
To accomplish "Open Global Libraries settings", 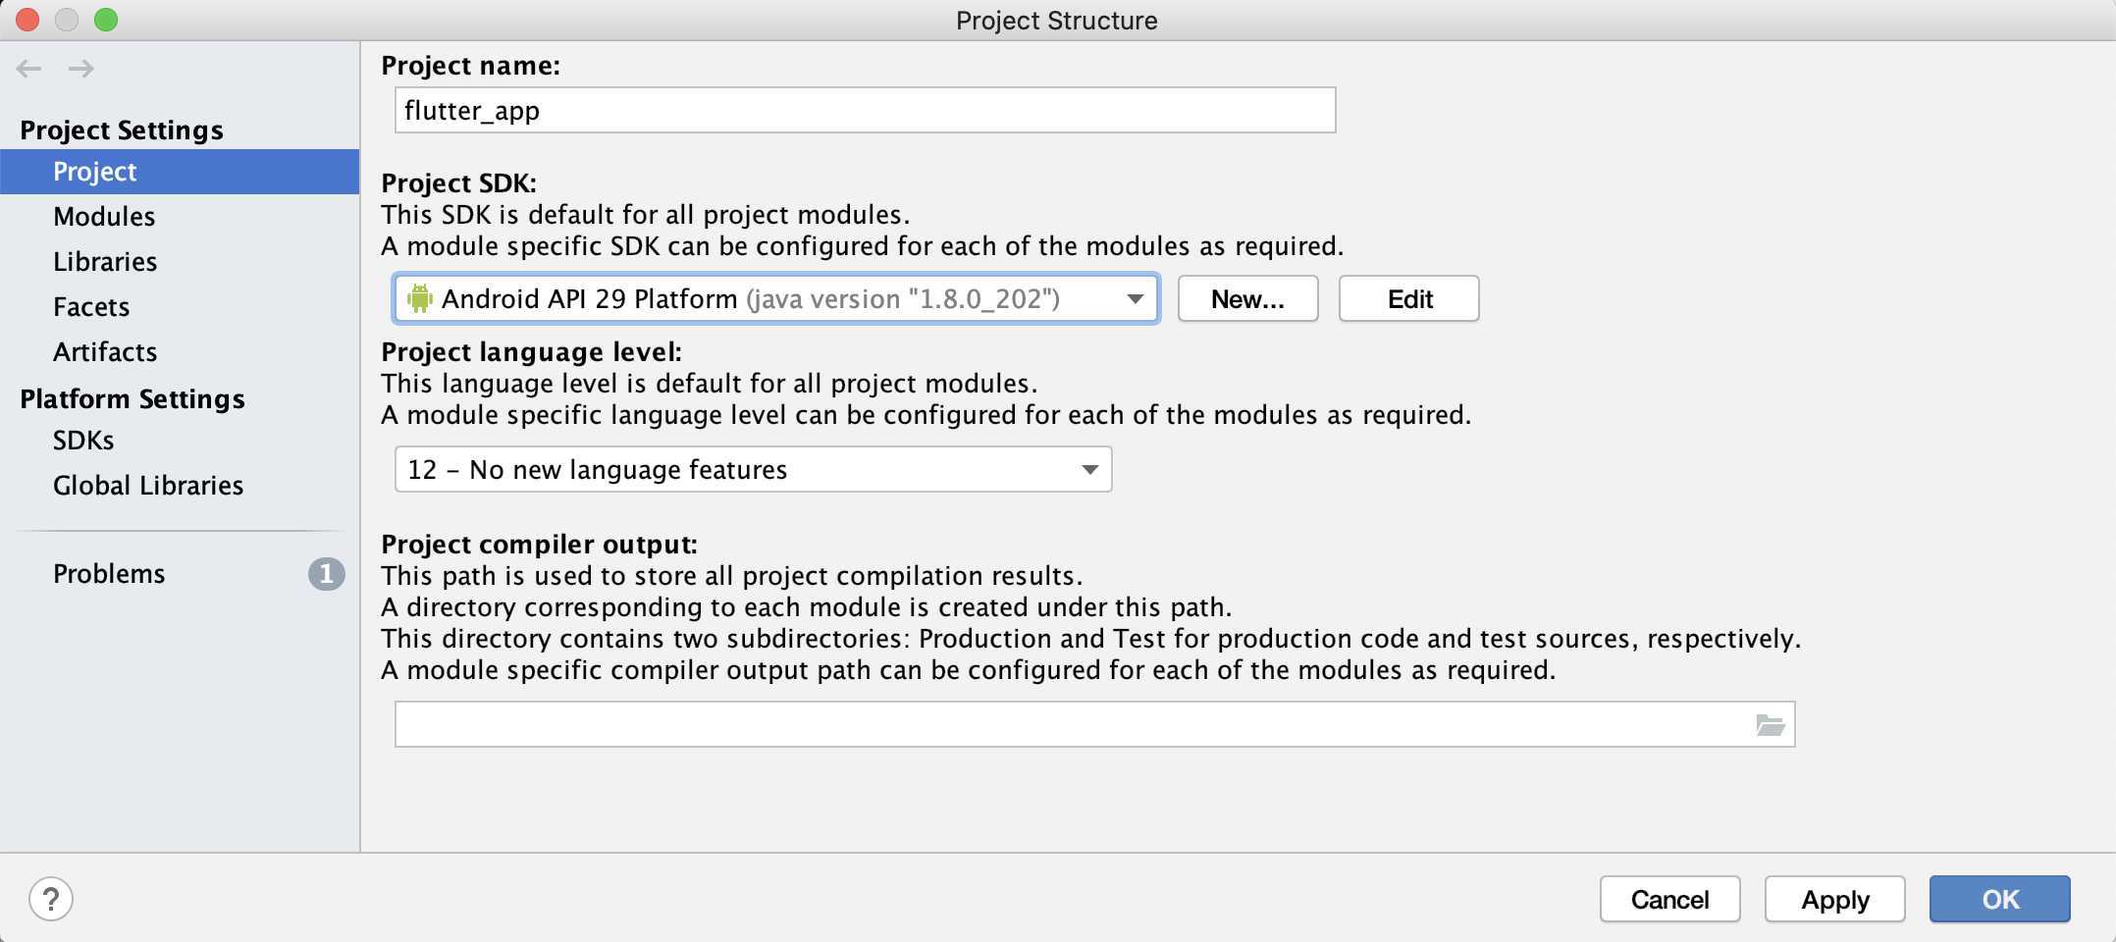I will pos(148,485).
